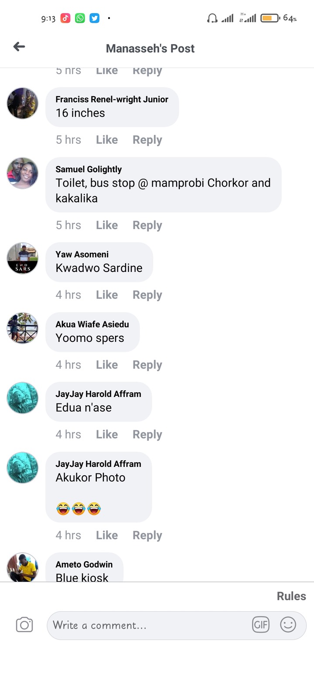This screenshot has width=314, height=682.
Task: Reply to the "Yoomo spers" comment
Action: coord(147,365)
